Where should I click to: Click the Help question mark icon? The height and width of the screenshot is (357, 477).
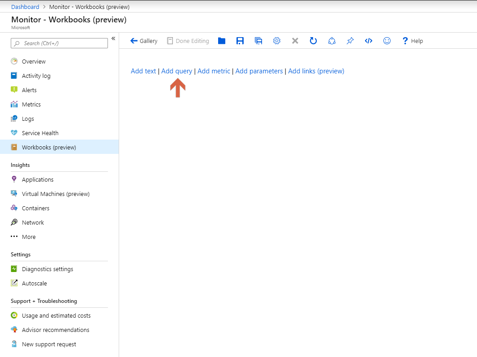[x=405, y=41]
